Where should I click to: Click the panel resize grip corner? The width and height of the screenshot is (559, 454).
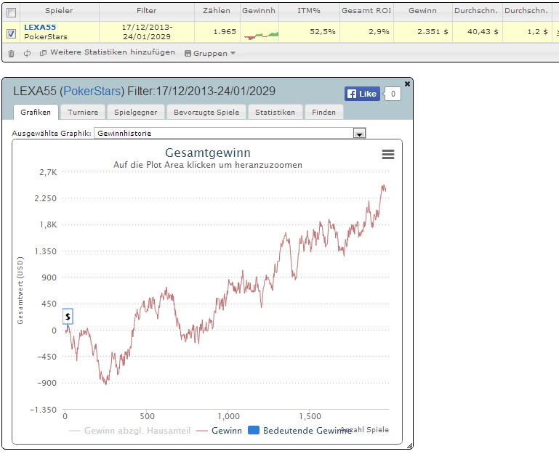coord(410,446)
